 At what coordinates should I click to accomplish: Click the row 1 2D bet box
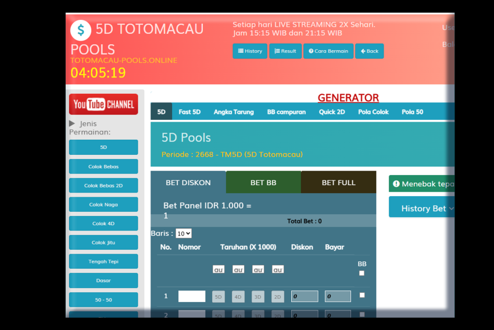278,297
